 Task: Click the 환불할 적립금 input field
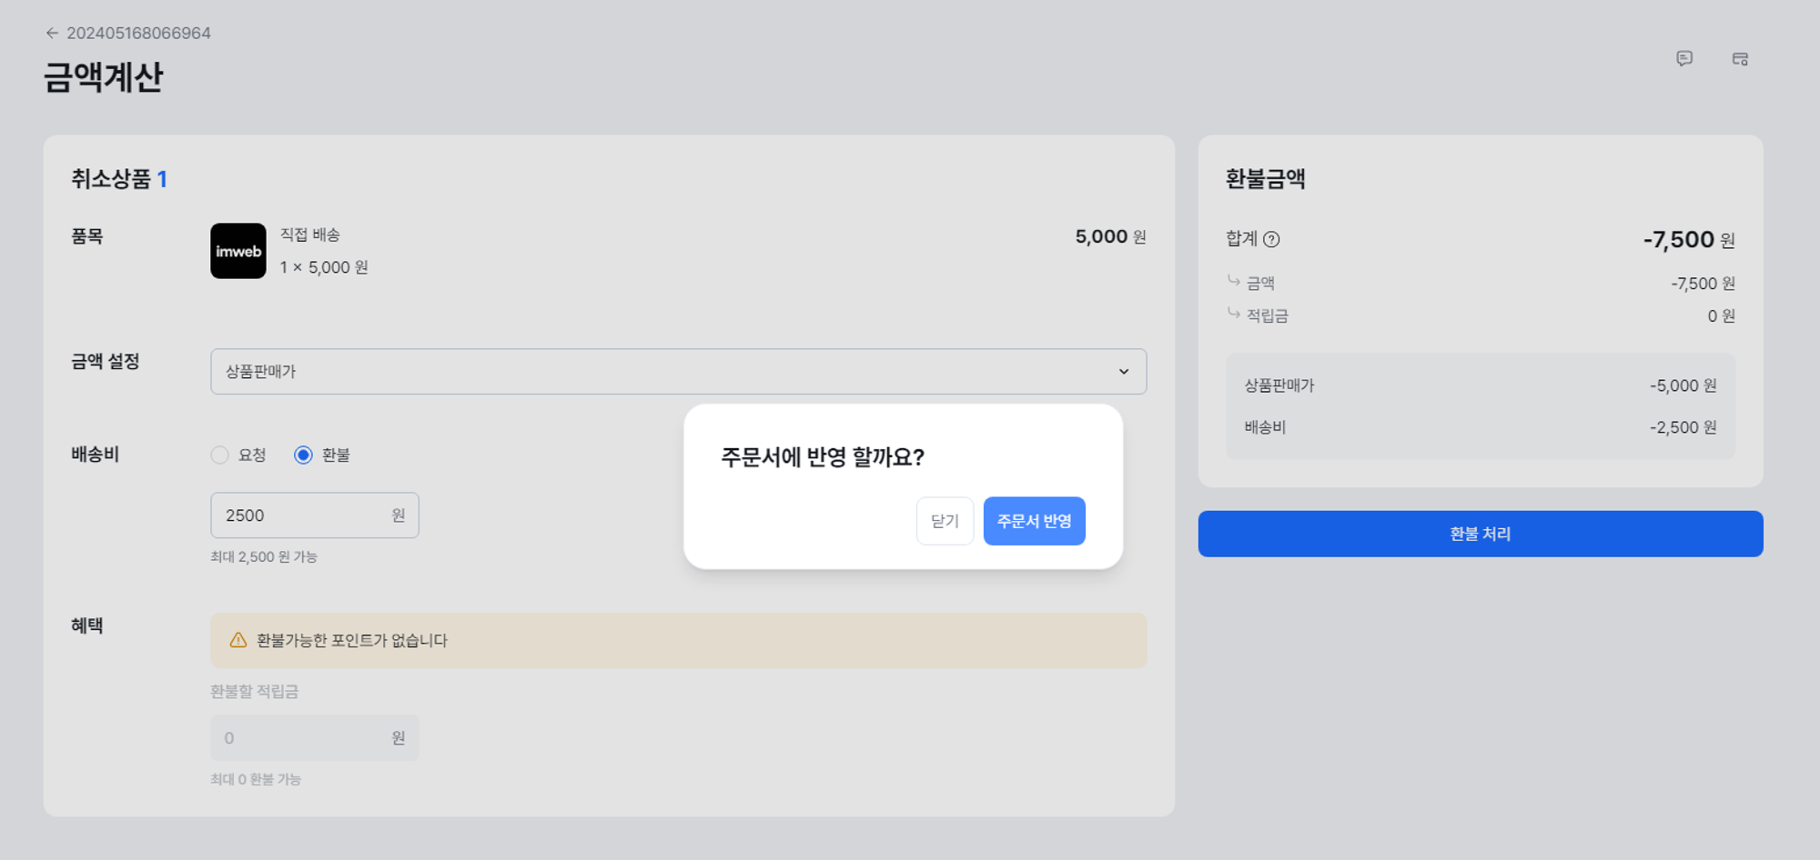300,738
